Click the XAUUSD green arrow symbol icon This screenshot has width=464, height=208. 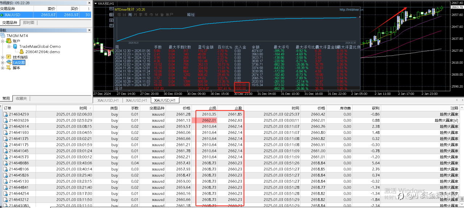pyautogui.click(x=3, y=15)
